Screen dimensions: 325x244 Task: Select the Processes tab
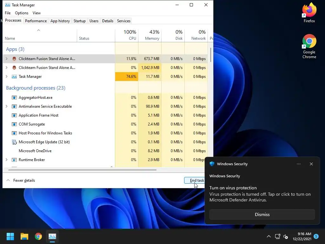[x=13, y=20]
